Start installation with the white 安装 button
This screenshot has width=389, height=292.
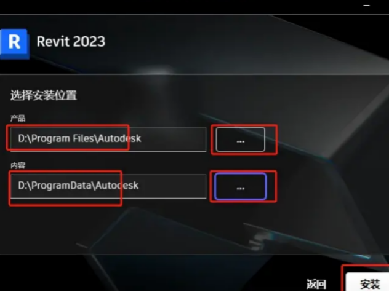click(x=370, y=283)
